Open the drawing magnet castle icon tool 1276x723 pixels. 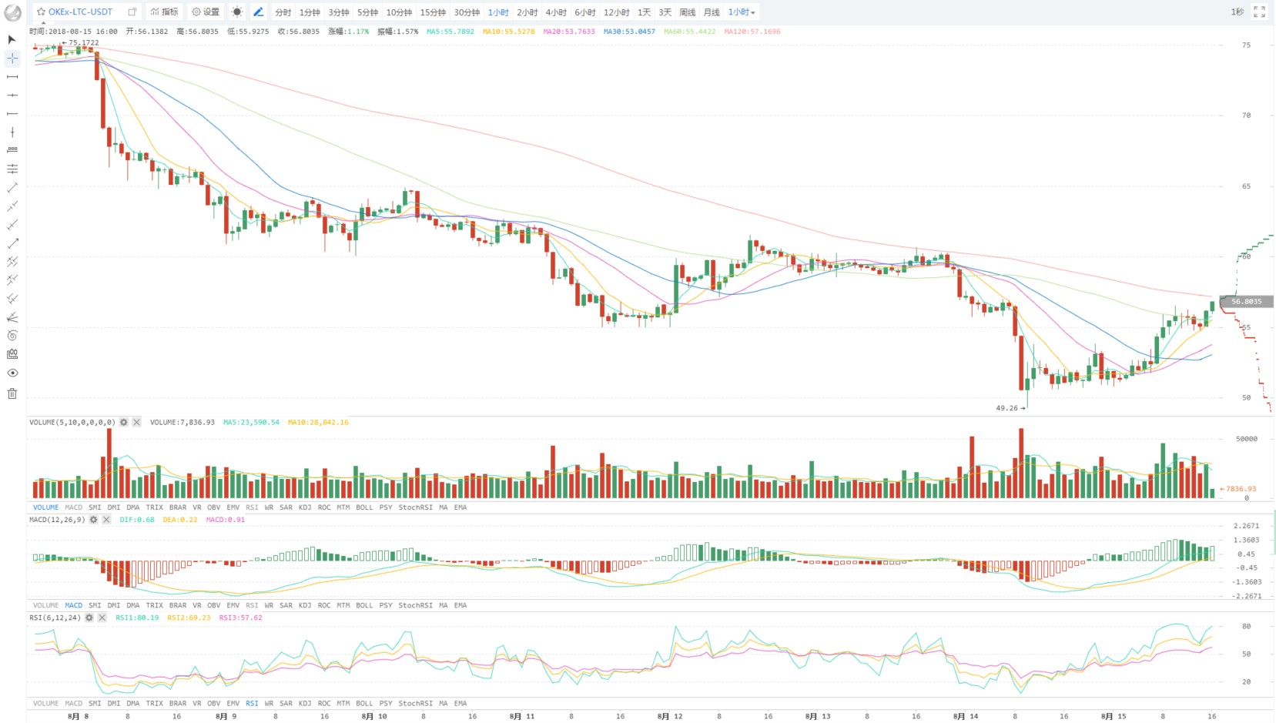(x=12, y=354)
